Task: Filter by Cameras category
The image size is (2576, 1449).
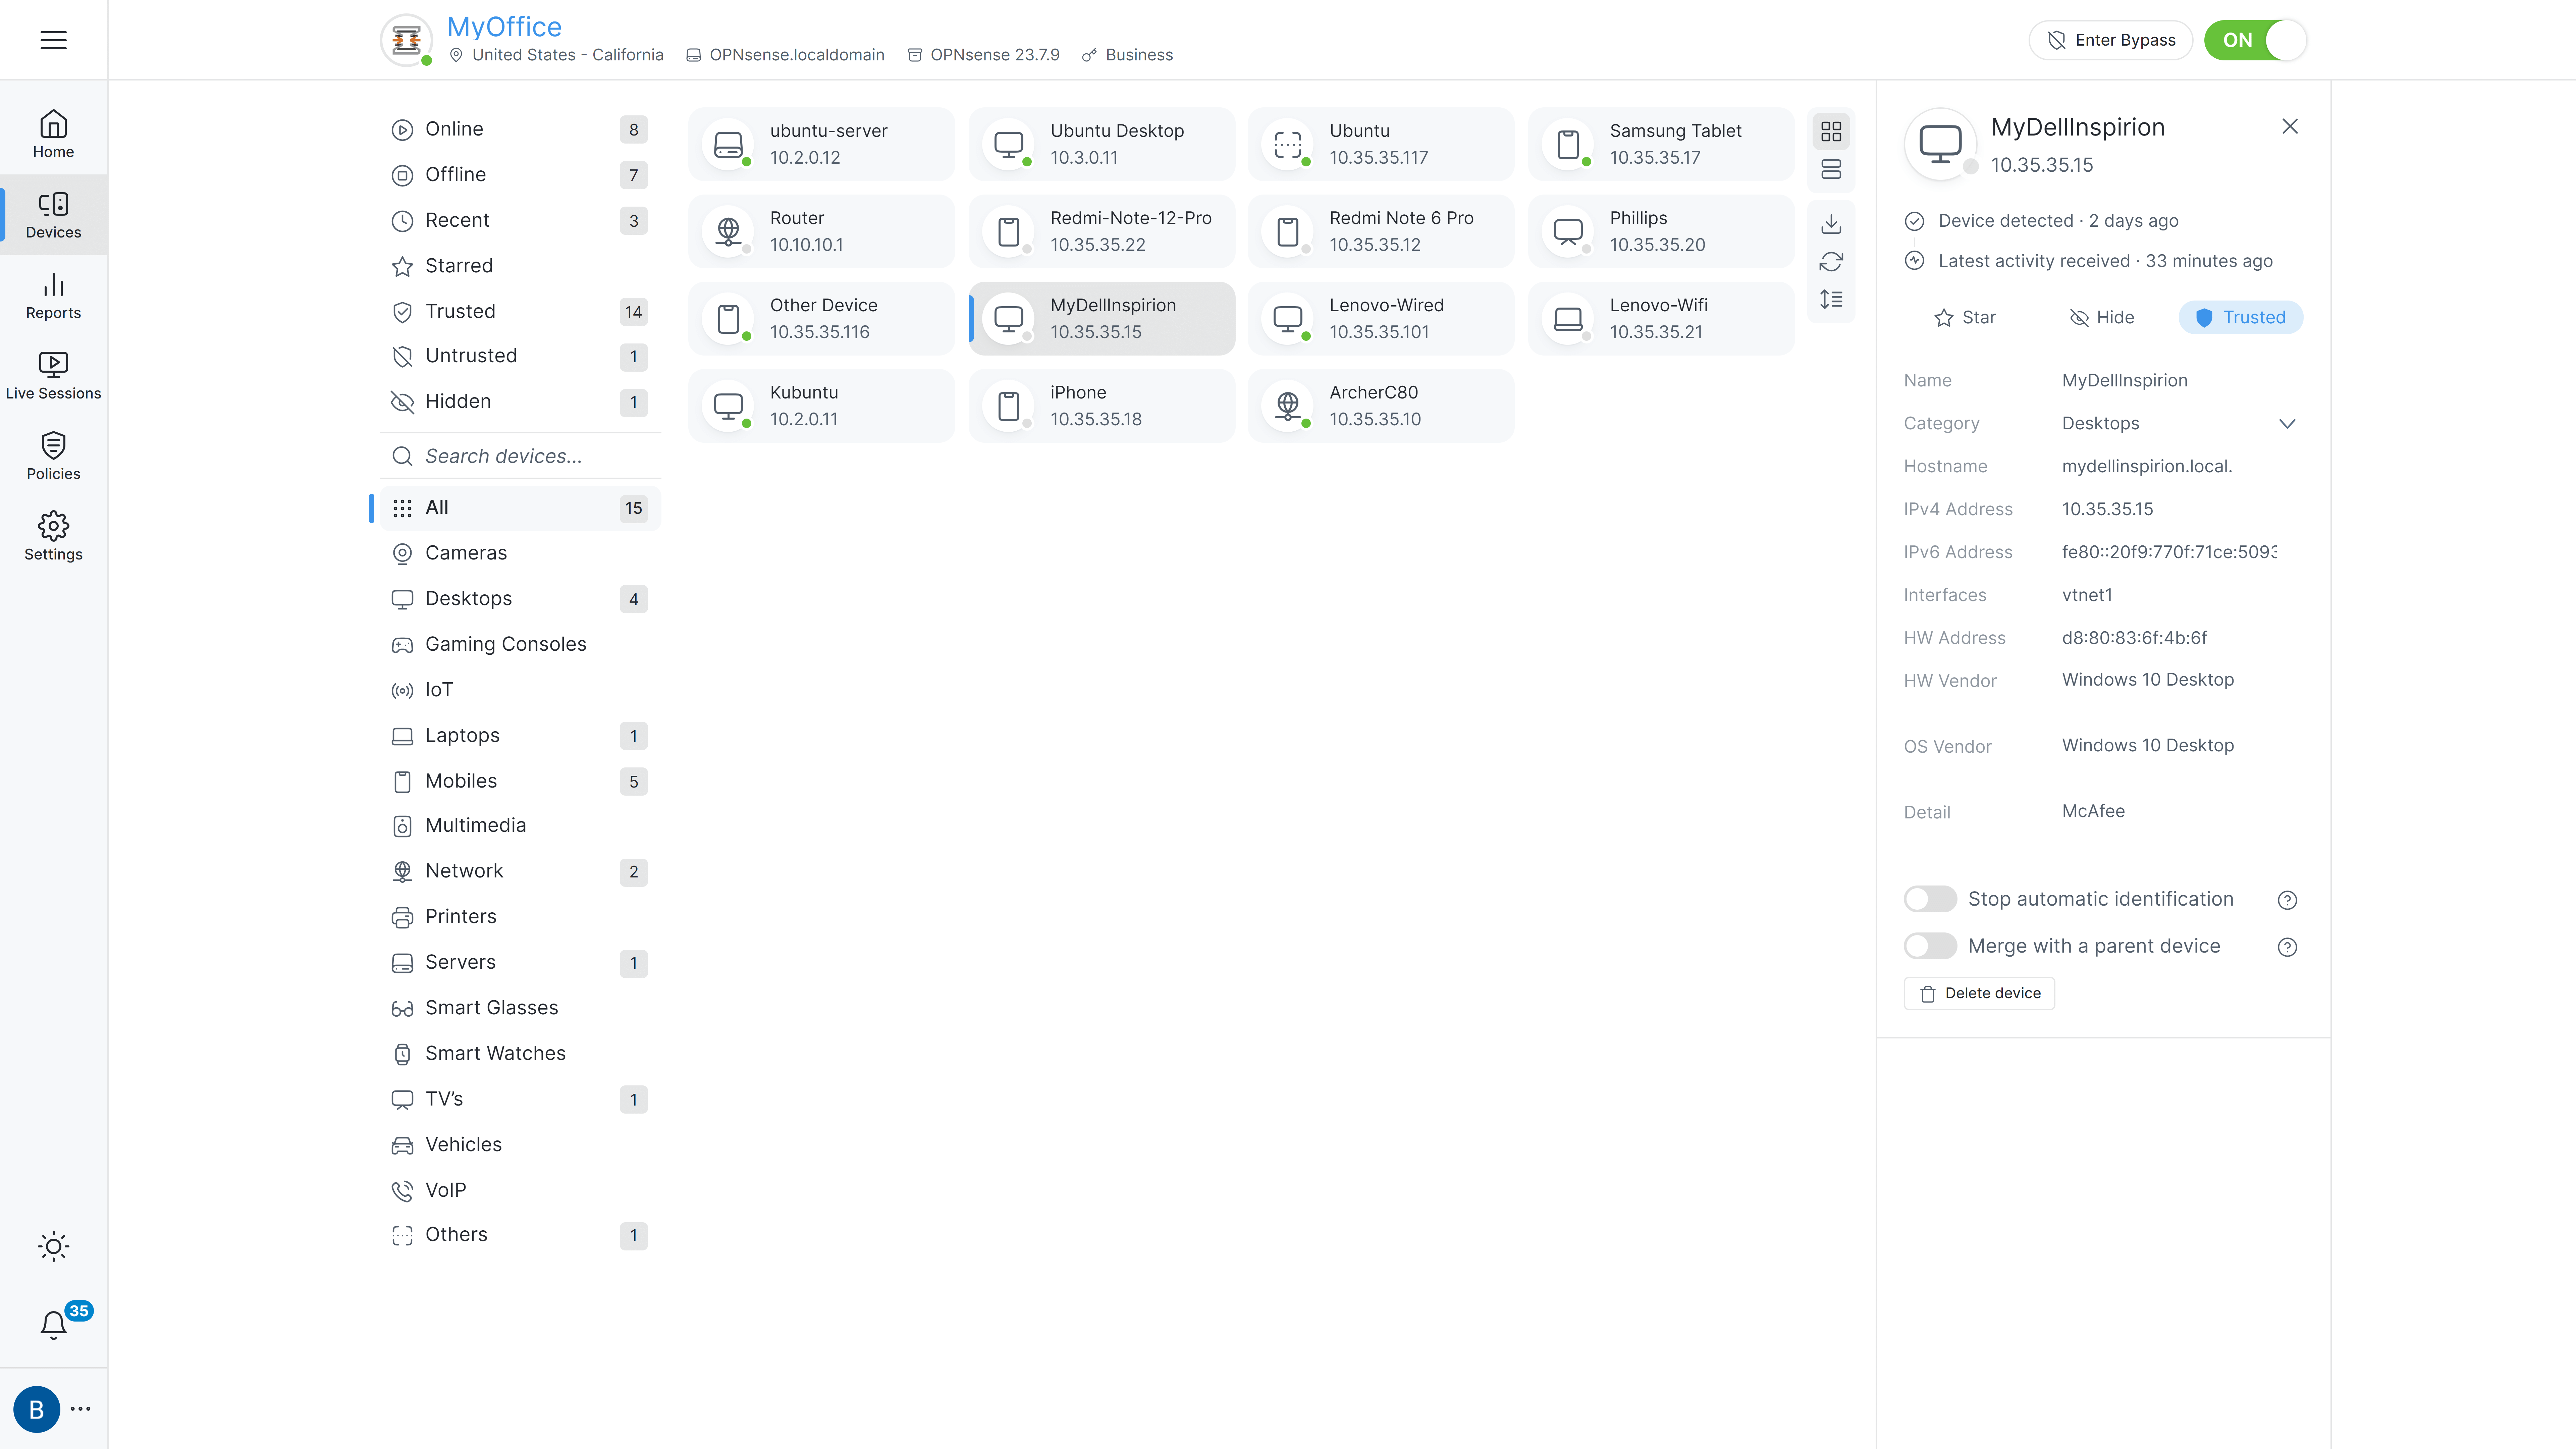Action: pos(520,553)
